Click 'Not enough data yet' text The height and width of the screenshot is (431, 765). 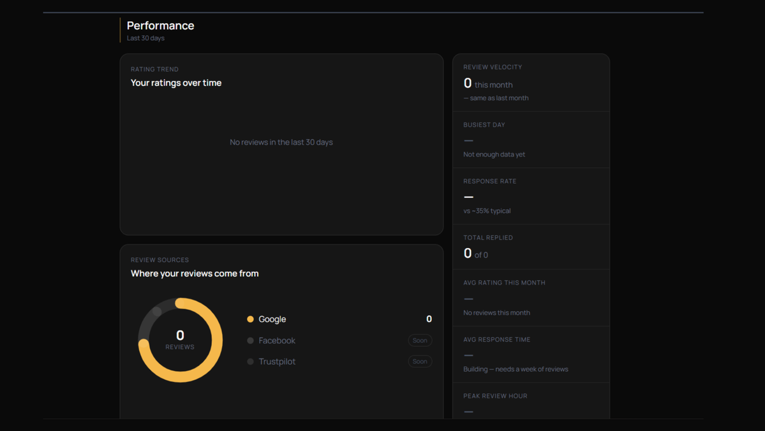coord(494,154)
